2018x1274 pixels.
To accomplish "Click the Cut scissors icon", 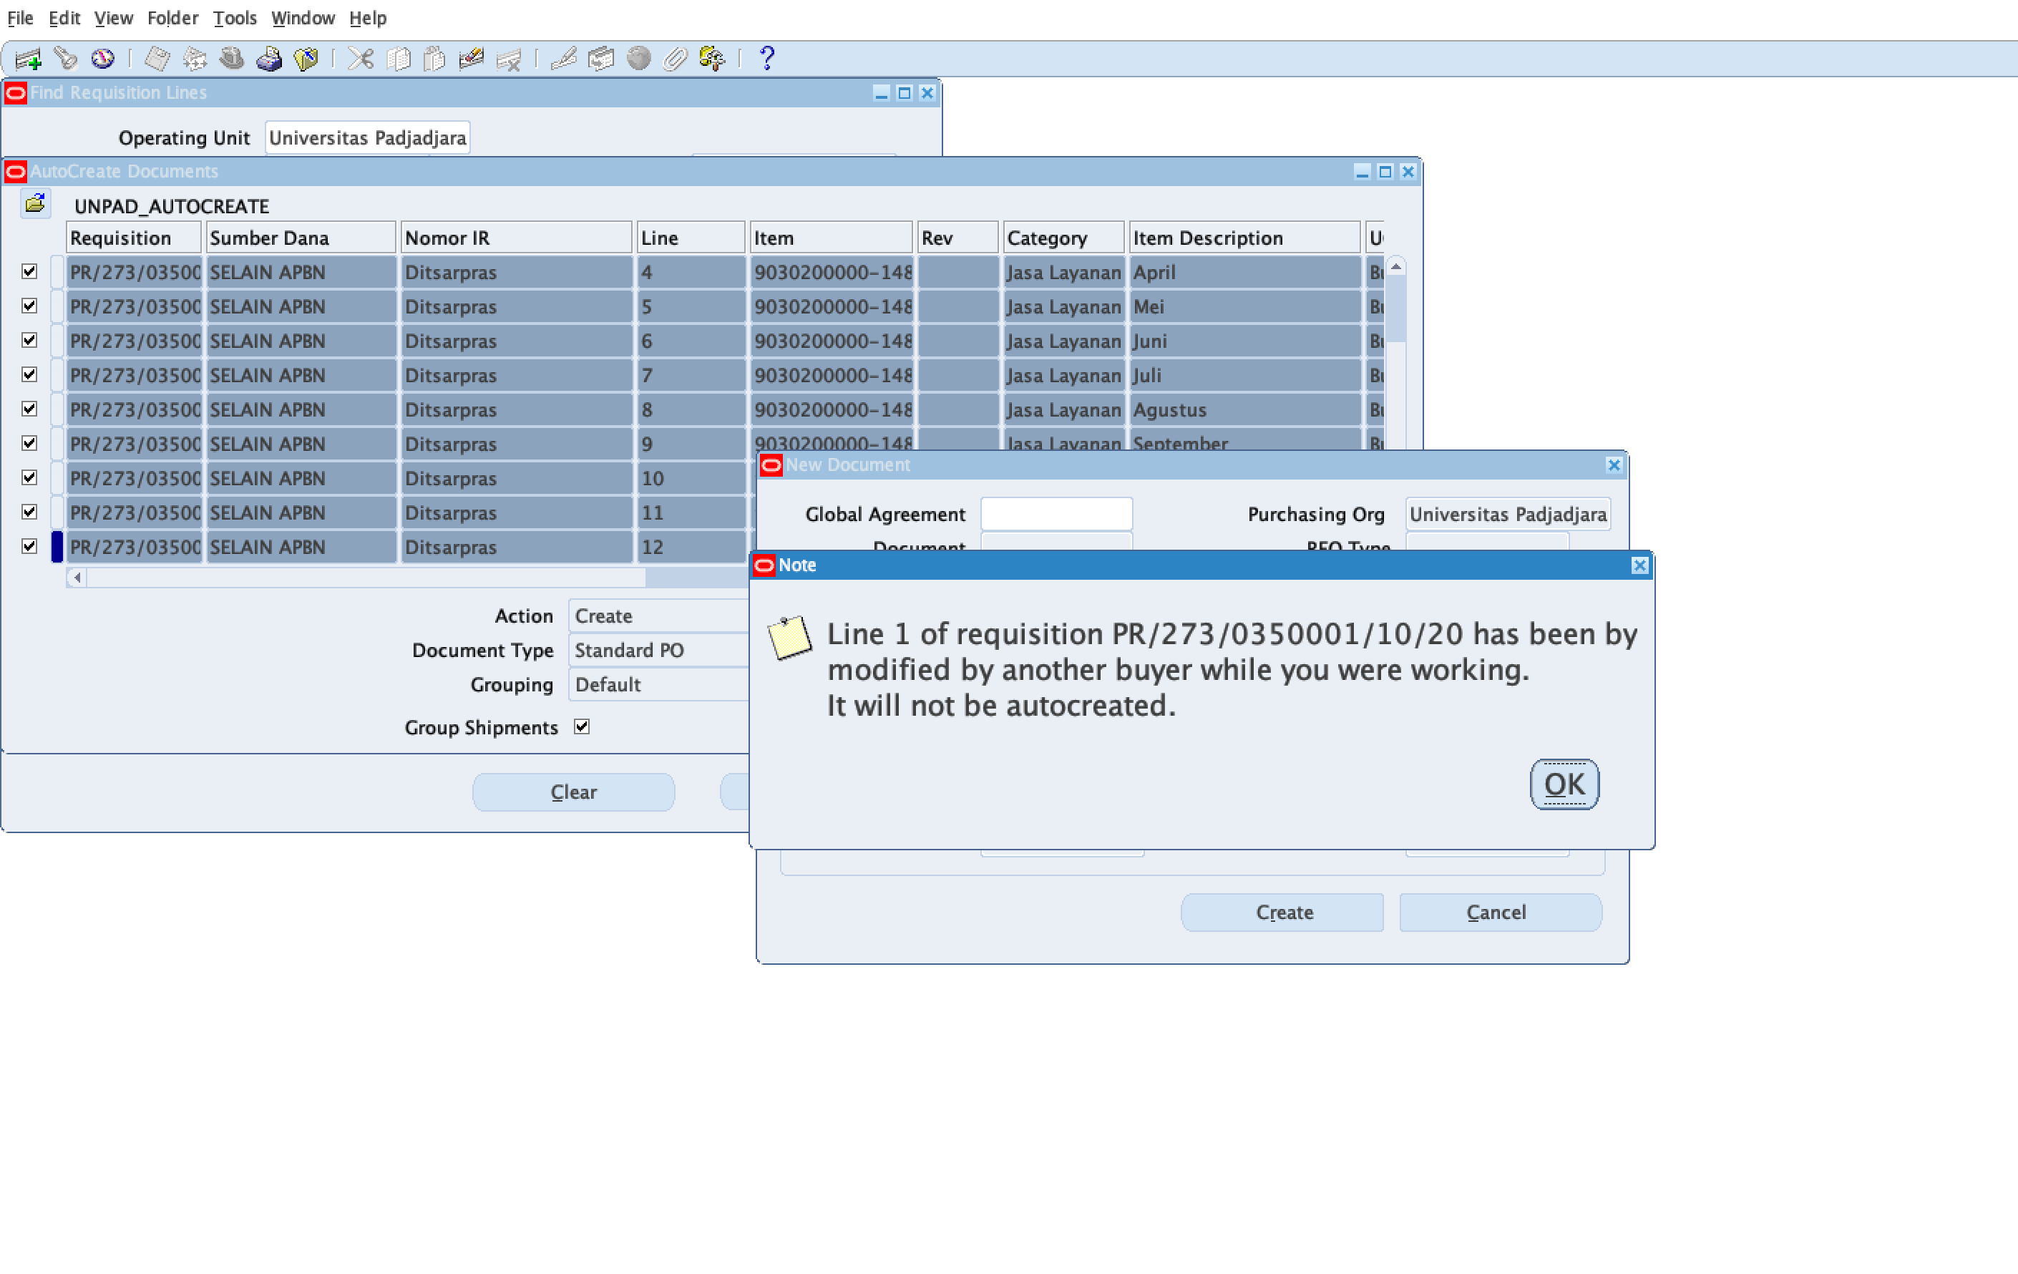I will 361,59.
